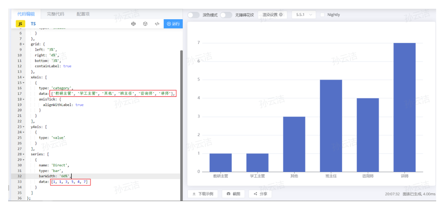Switch to the 代码编辑 tab

coord(26,14)
